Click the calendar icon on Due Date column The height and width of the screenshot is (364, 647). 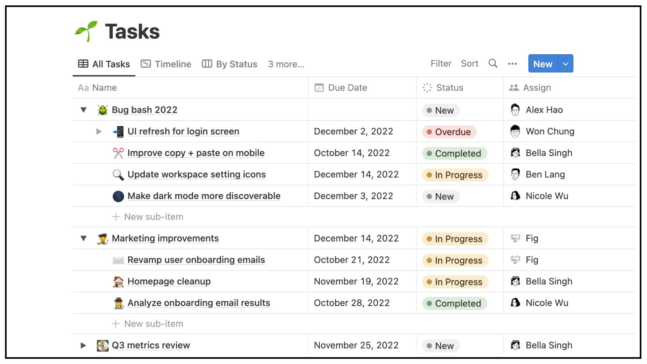tap(319, 88)
